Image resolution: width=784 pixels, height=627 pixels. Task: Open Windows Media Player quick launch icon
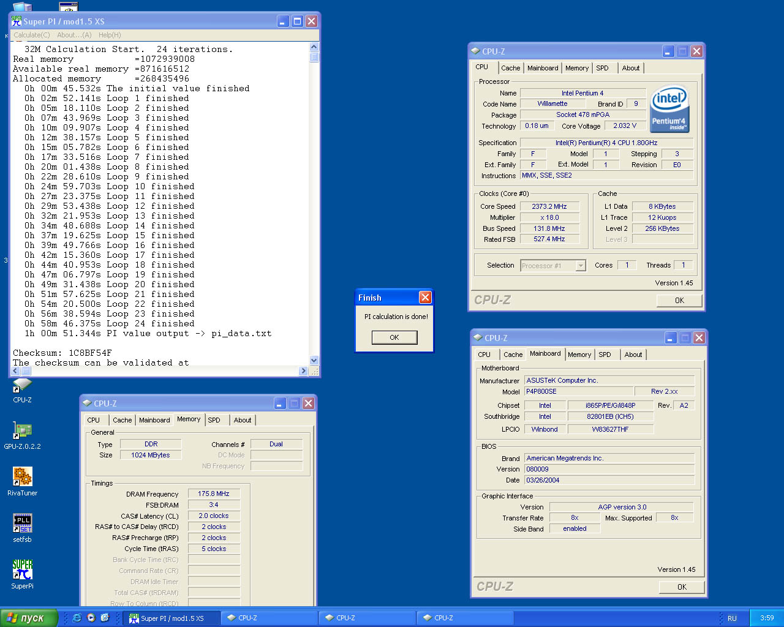point(91,618)
